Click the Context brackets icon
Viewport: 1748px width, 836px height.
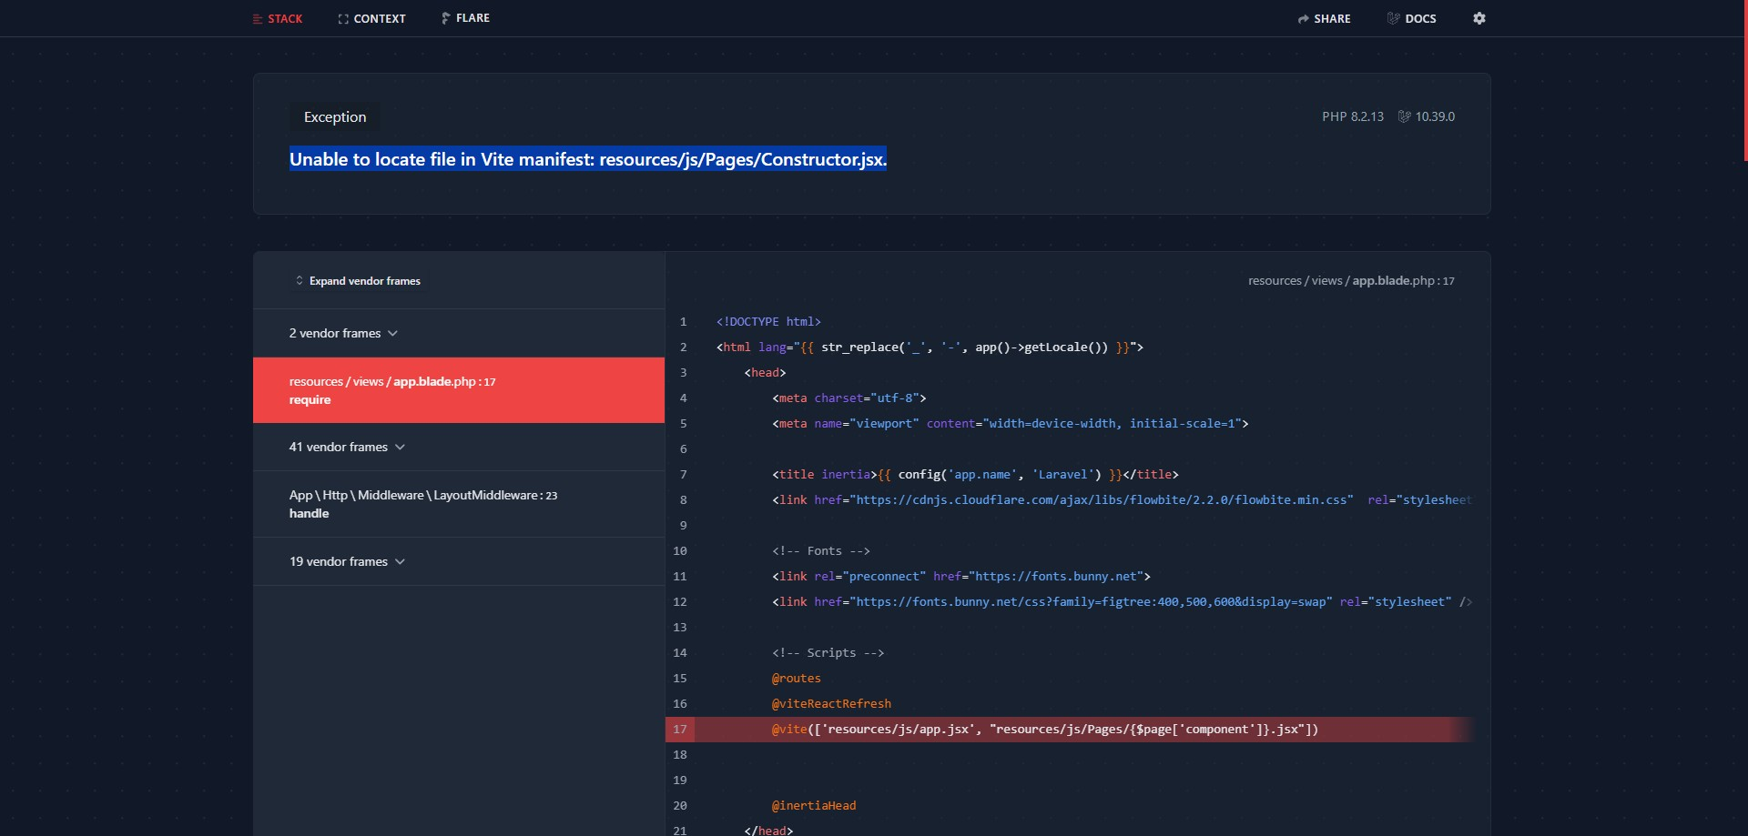pos(343,19)
